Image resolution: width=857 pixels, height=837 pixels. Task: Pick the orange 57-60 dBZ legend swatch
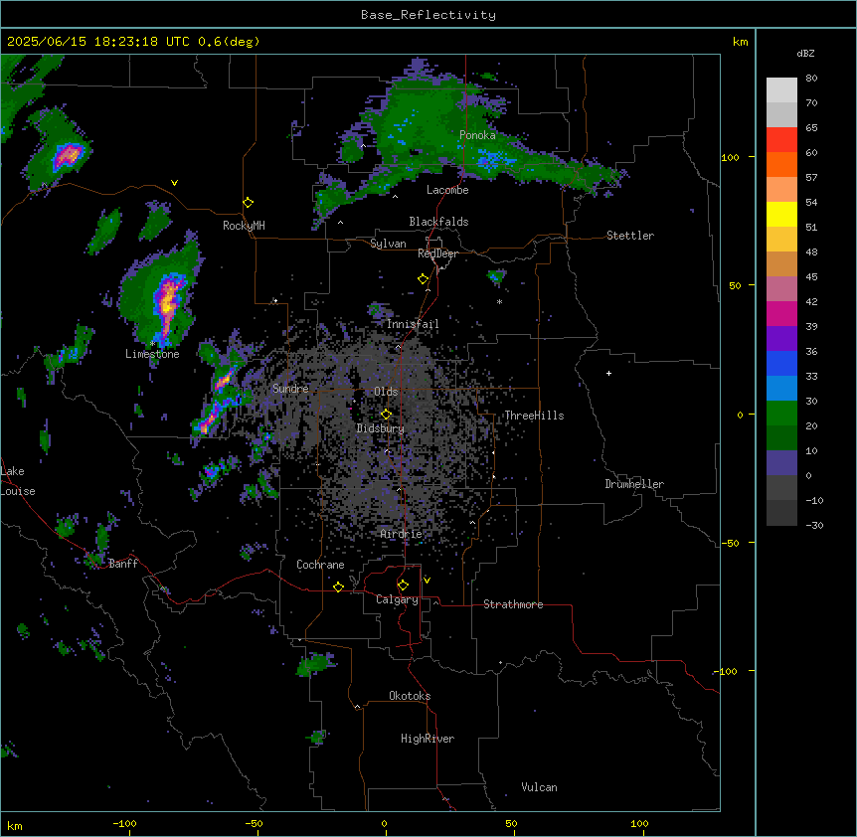[781, 164]
